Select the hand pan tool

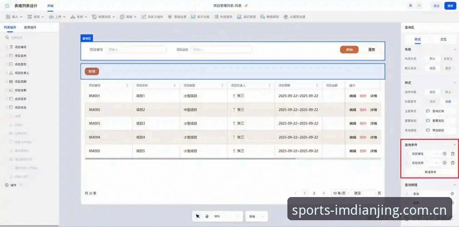[x=207, y=216]
